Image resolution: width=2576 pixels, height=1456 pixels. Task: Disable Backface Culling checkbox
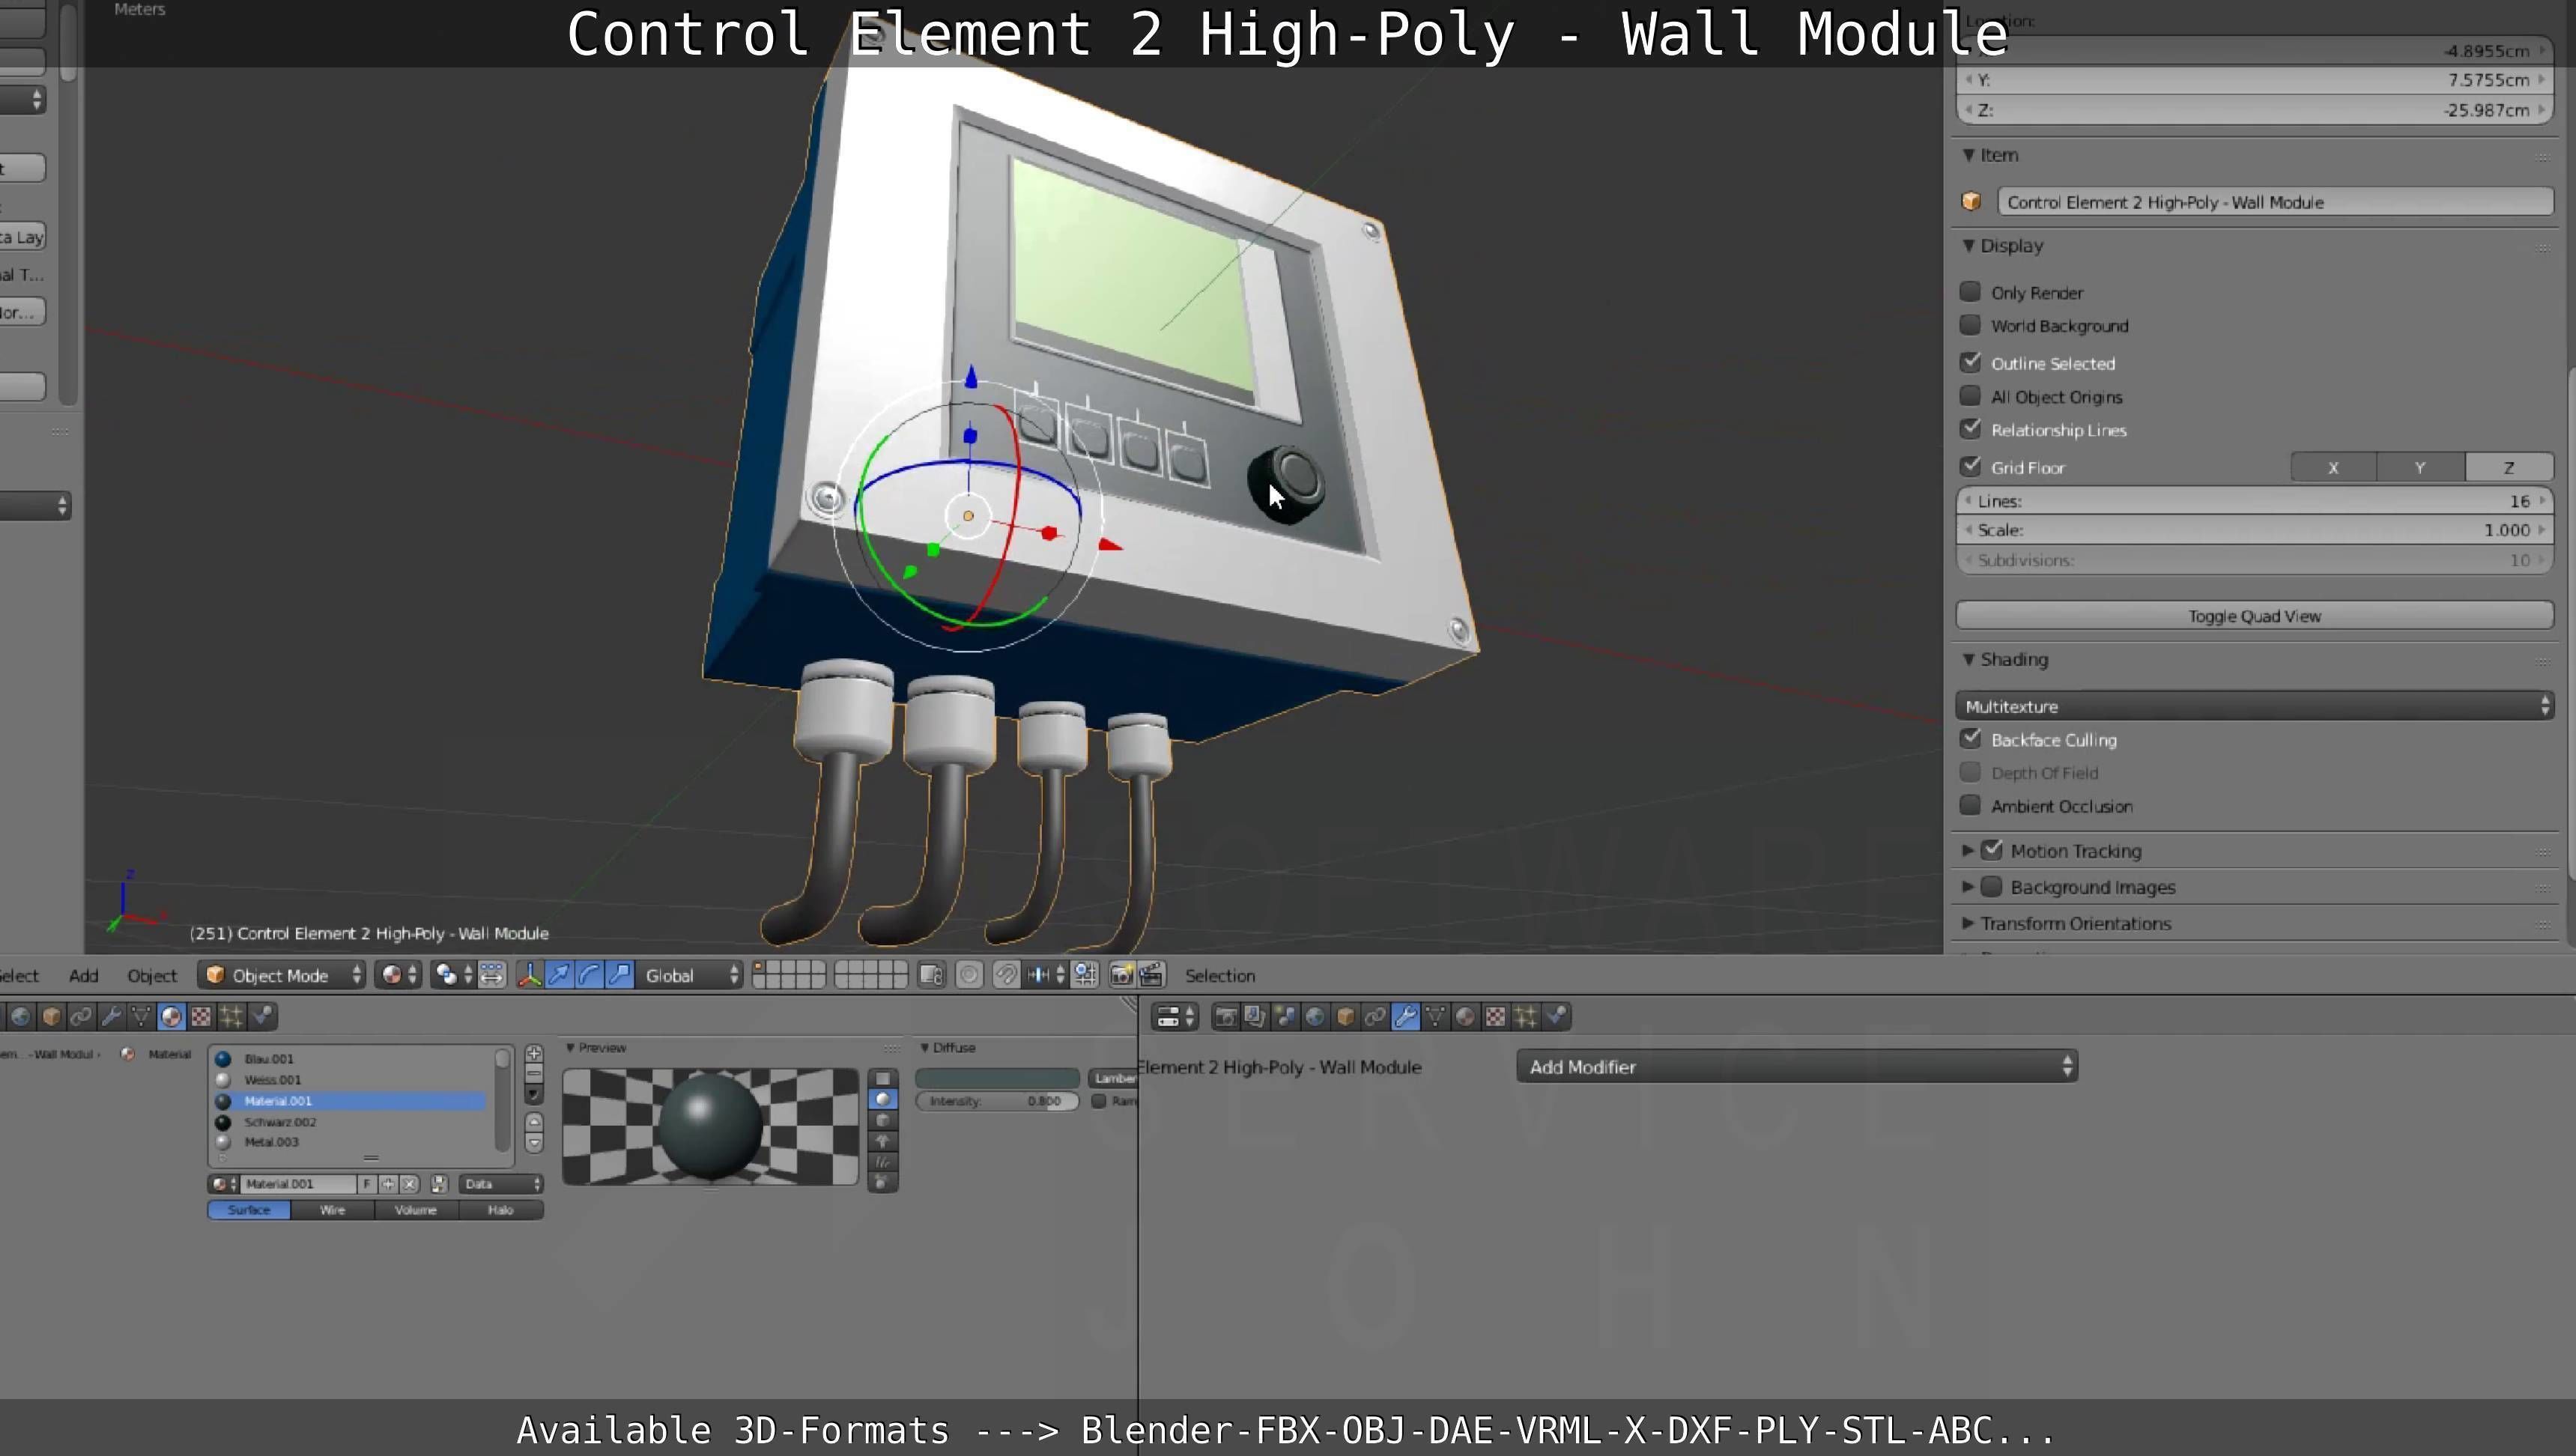coord(1970,739)
